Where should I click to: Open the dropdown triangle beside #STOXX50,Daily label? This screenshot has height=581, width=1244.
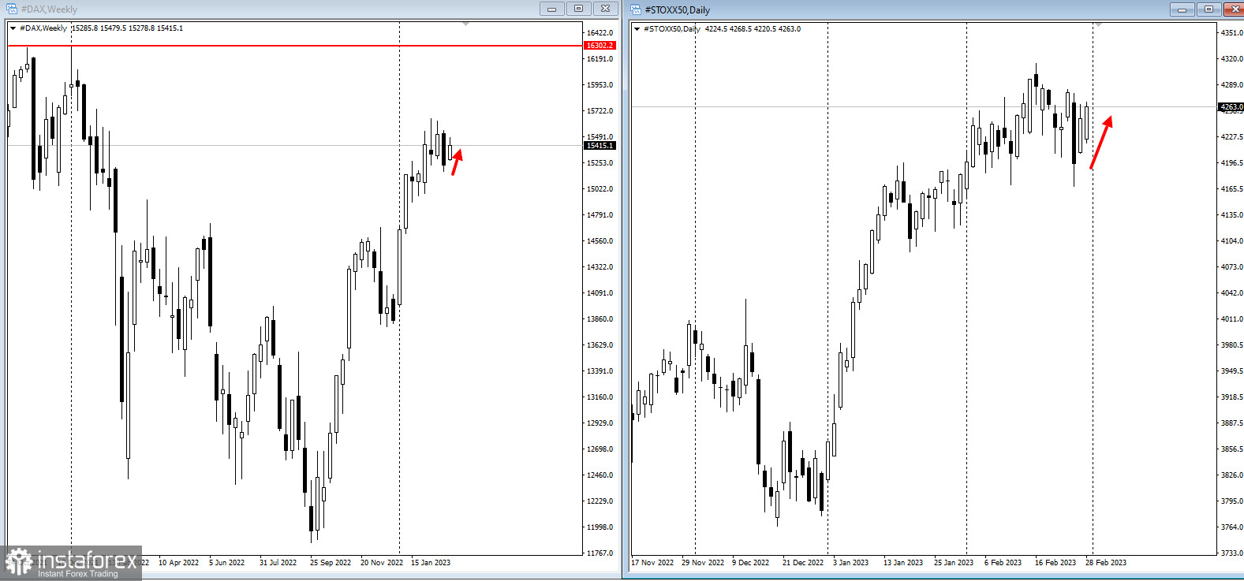[x=637, y=29]
